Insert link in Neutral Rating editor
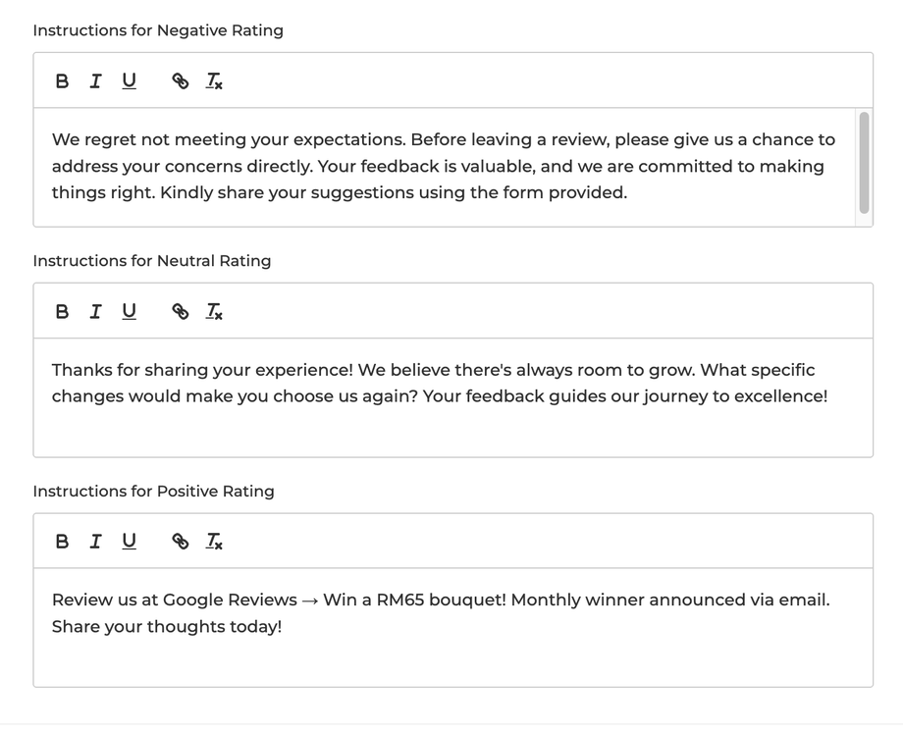The image size is (903, 730). [181, 312]
